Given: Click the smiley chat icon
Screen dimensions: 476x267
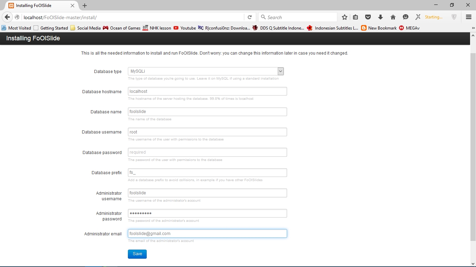Looking at the screenshot, I should click(x=405, y=17).
